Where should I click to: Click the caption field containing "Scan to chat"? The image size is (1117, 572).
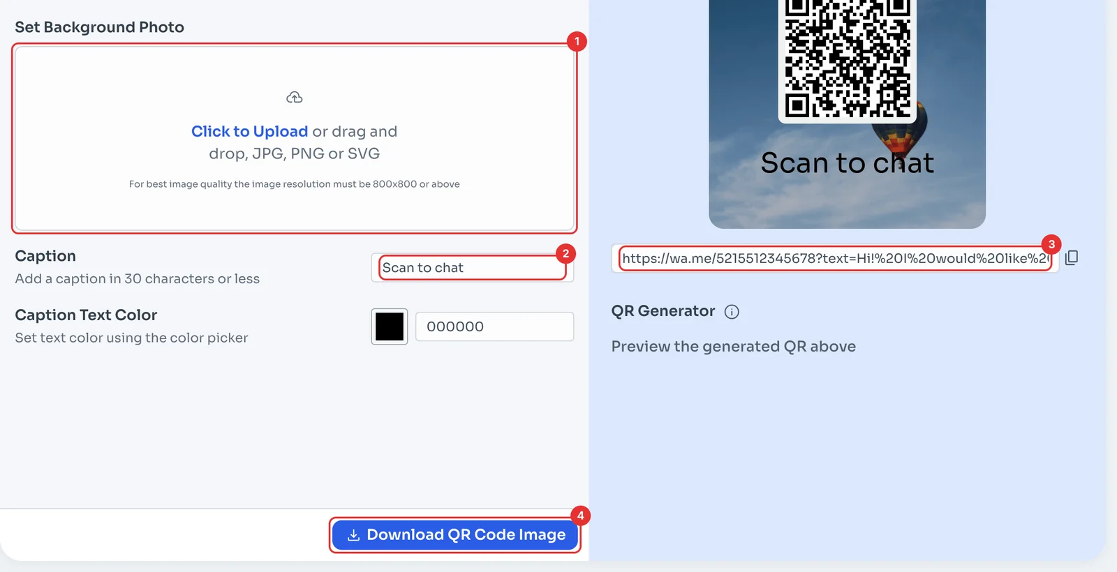click(473, 268)
